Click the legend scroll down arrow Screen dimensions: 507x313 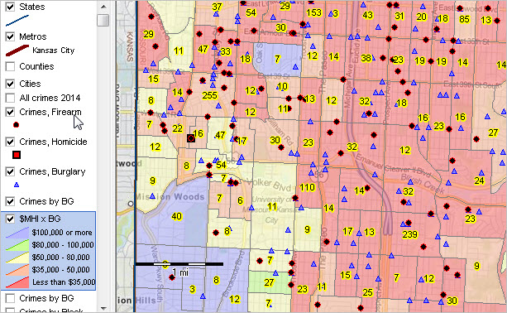tap(103, 309)
